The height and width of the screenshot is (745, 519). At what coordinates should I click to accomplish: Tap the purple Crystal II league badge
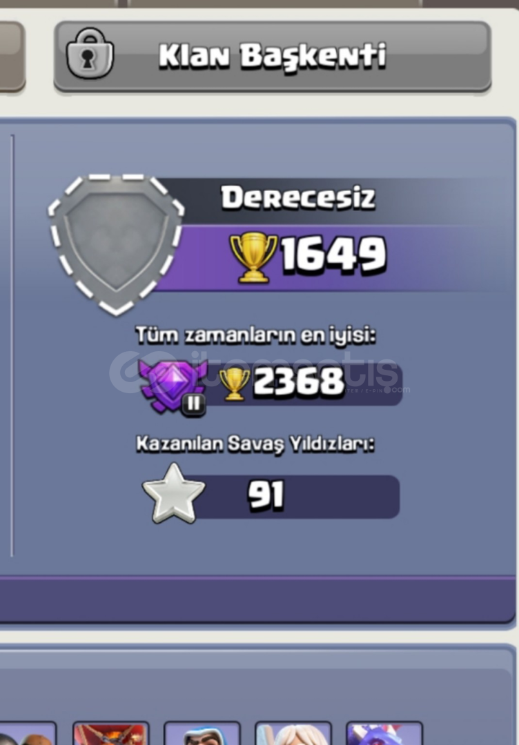point(173,387)
